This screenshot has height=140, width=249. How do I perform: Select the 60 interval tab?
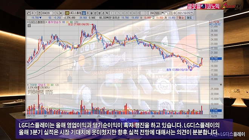[x=134, y=13]
